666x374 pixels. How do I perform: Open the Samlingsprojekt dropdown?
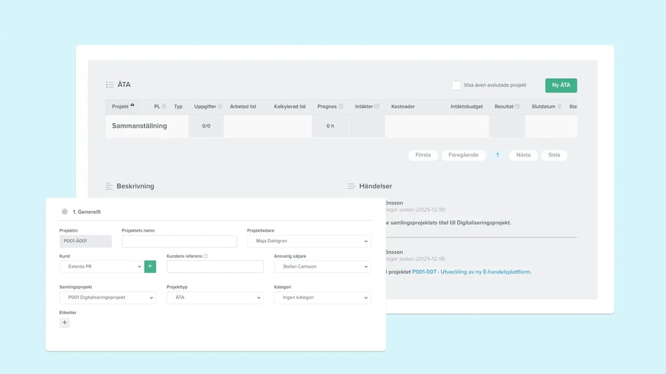107,297
